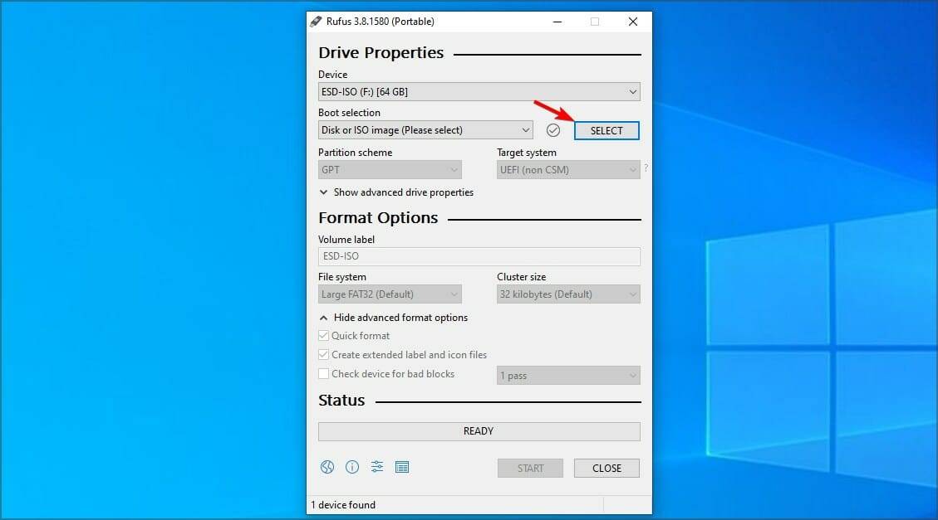Open the log window icon
938x520 pixels.
pyautogui.click(x=402, y=467)
